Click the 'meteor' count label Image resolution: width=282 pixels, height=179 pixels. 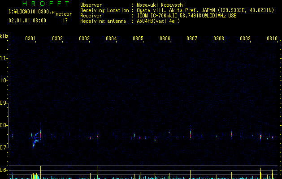64,14
